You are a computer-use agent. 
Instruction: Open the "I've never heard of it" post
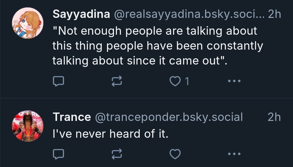click(110, 134)
